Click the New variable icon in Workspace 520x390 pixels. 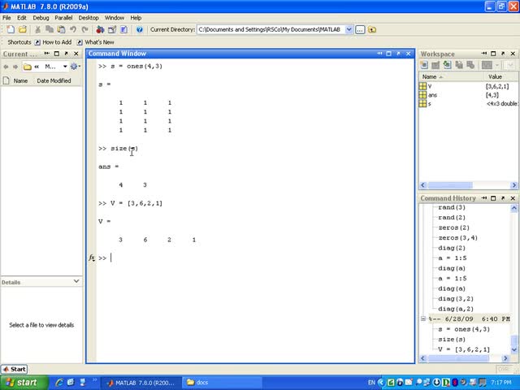(x=424, y=65)
